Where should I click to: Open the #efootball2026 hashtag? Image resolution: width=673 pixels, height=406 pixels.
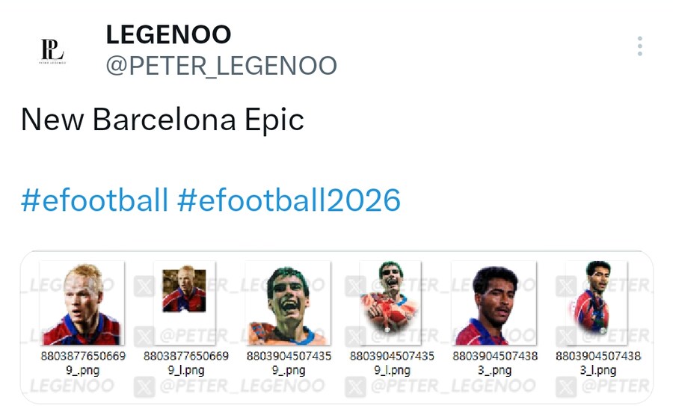(289, 200)
